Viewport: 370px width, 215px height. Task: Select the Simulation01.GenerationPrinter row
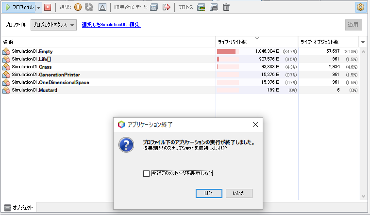click(180, 75)
